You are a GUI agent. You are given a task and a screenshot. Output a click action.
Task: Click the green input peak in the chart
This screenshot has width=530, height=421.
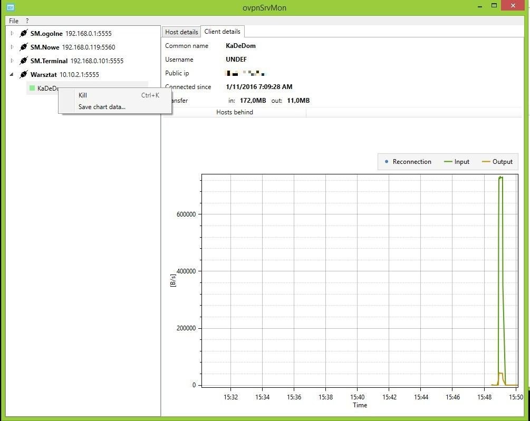pos(500,178)
